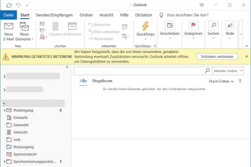Open the Posteingang folder
This screenshot has height=167, width=251.
(x=23, y=110)
